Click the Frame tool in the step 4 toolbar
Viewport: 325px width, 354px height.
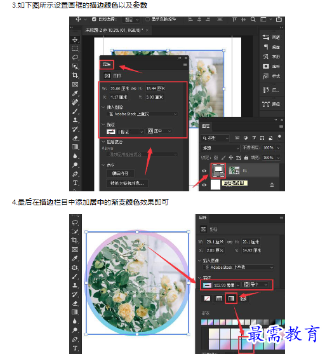click(75, 249)
